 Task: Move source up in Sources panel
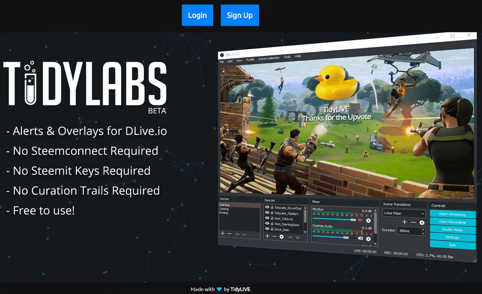coord(290,237)
